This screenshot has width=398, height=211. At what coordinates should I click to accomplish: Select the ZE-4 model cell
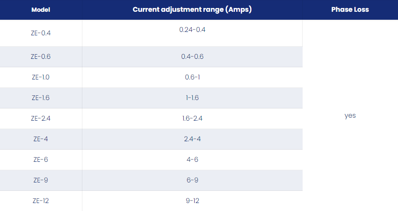pos(41,139)
